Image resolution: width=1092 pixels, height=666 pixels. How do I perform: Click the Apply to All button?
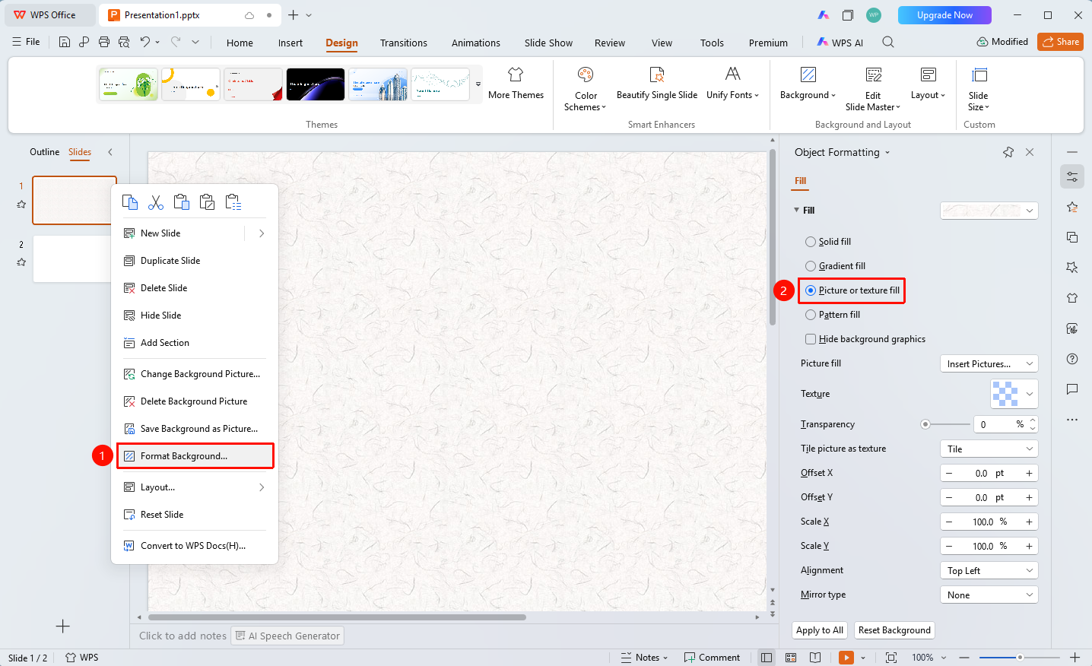[820, 630]
